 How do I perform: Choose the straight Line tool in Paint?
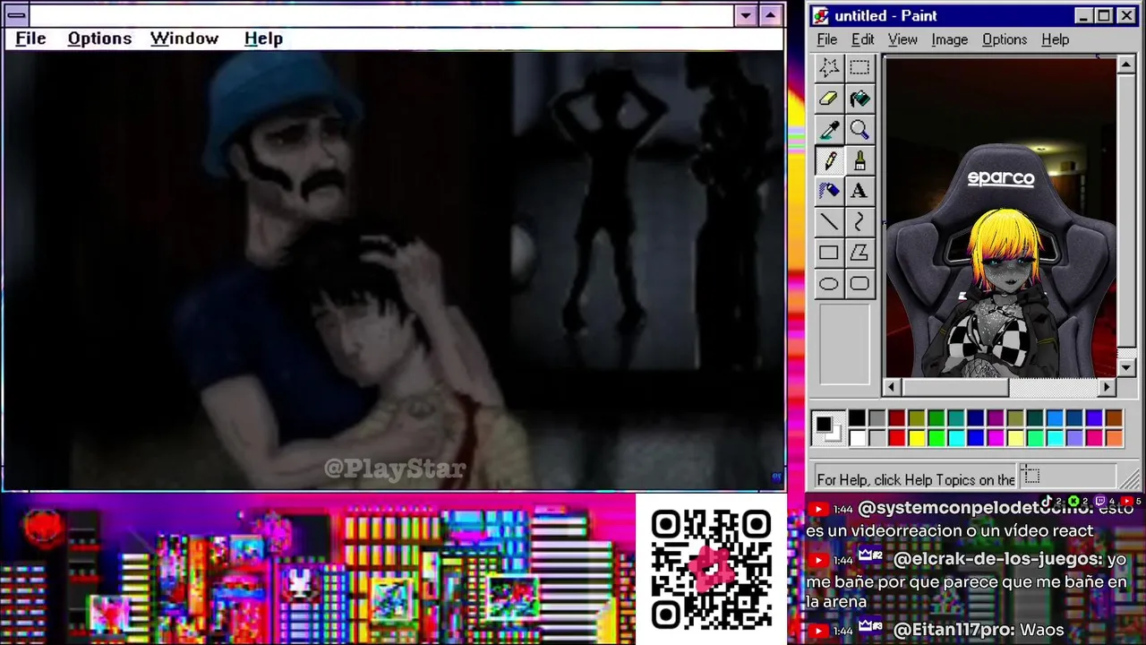(x=829, y=221)
